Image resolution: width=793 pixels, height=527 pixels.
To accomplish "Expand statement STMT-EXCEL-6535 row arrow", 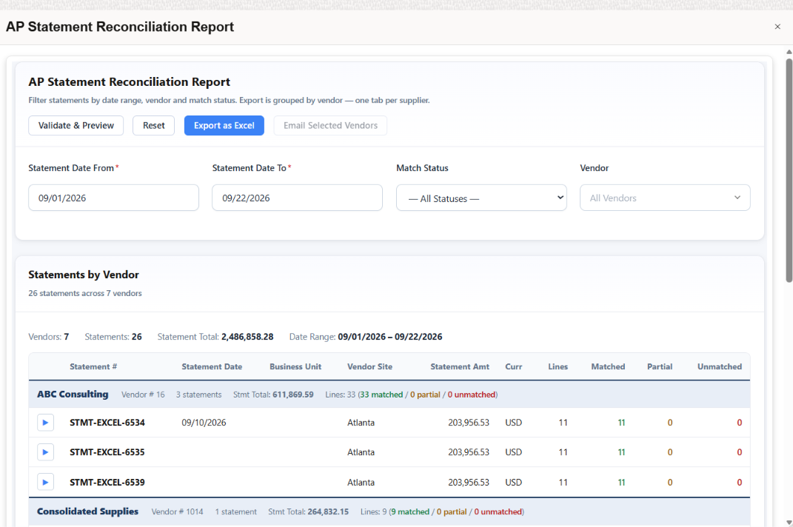I will click(x=45, y=452).
